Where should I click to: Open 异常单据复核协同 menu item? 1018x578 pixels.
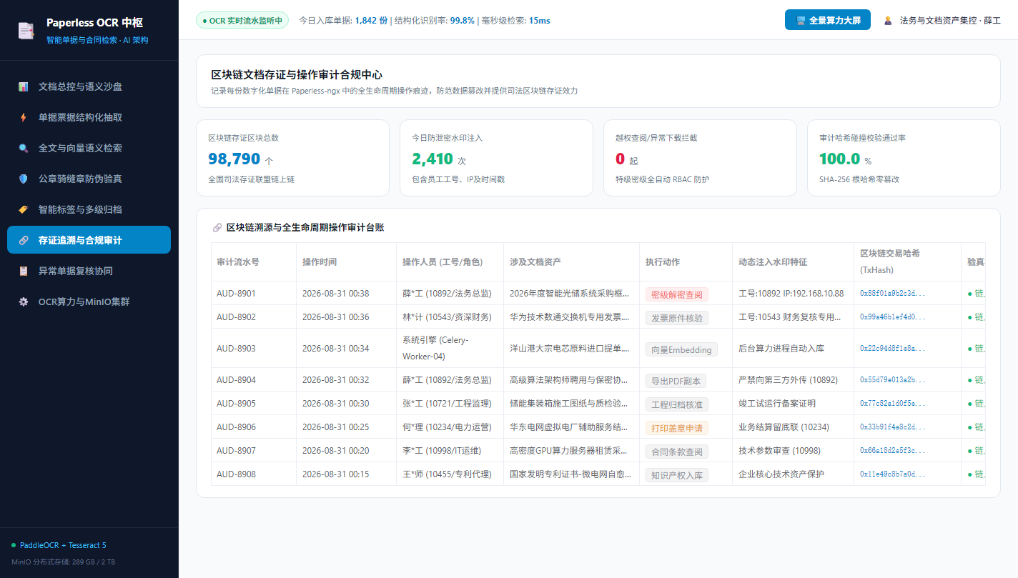[x=89, y=271]
